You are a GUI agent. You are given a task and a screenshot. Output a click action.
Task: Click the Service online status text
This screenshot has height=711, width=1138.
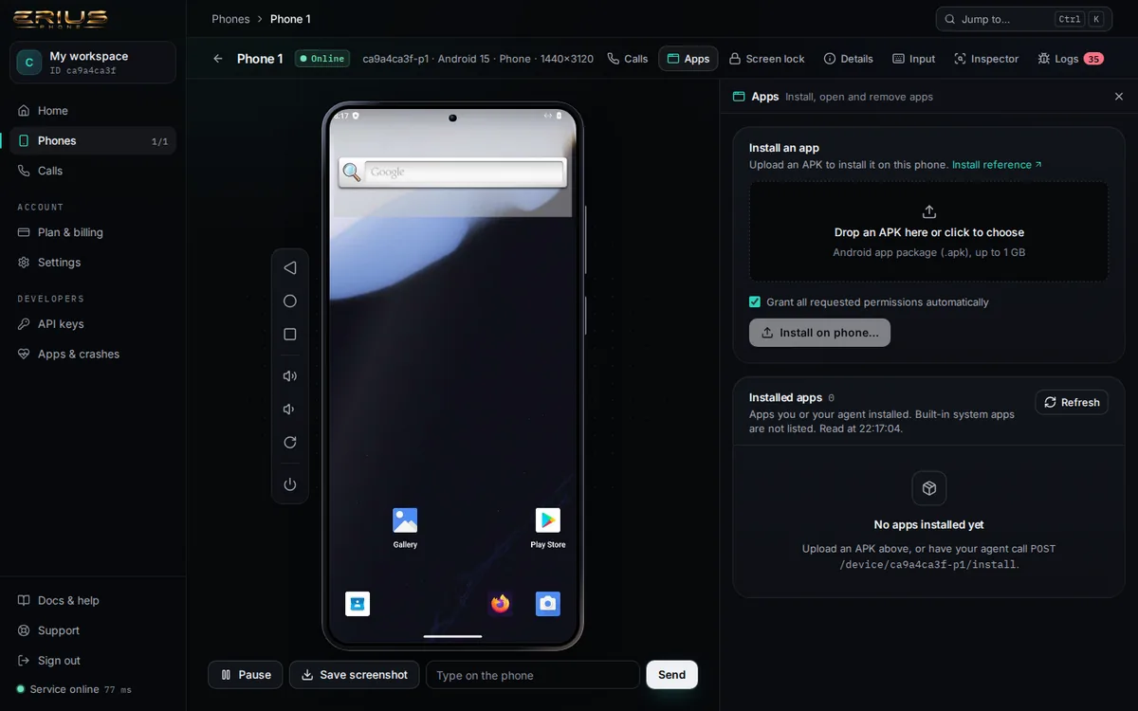tap(64, 689)
